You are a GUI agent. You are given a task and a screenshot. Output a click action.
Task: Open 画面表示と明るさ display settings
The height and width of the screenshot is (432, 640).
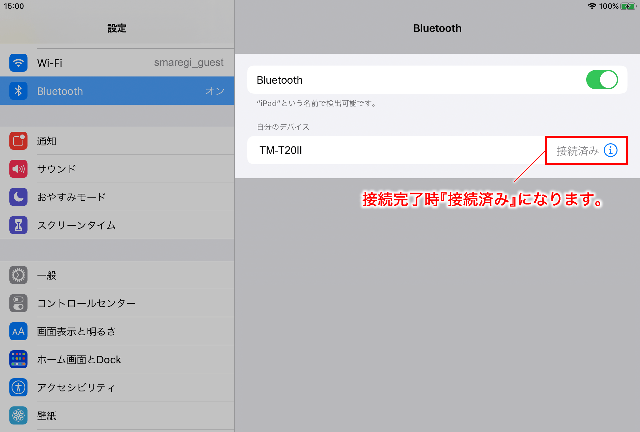[x=76, y=331]
